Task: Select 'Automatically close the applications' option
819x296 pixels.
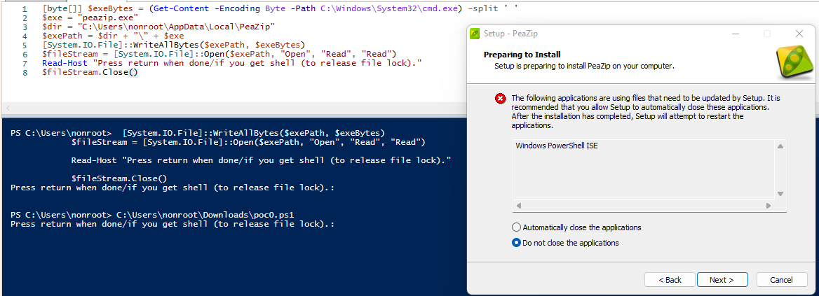Action: (x=577, y=227)
